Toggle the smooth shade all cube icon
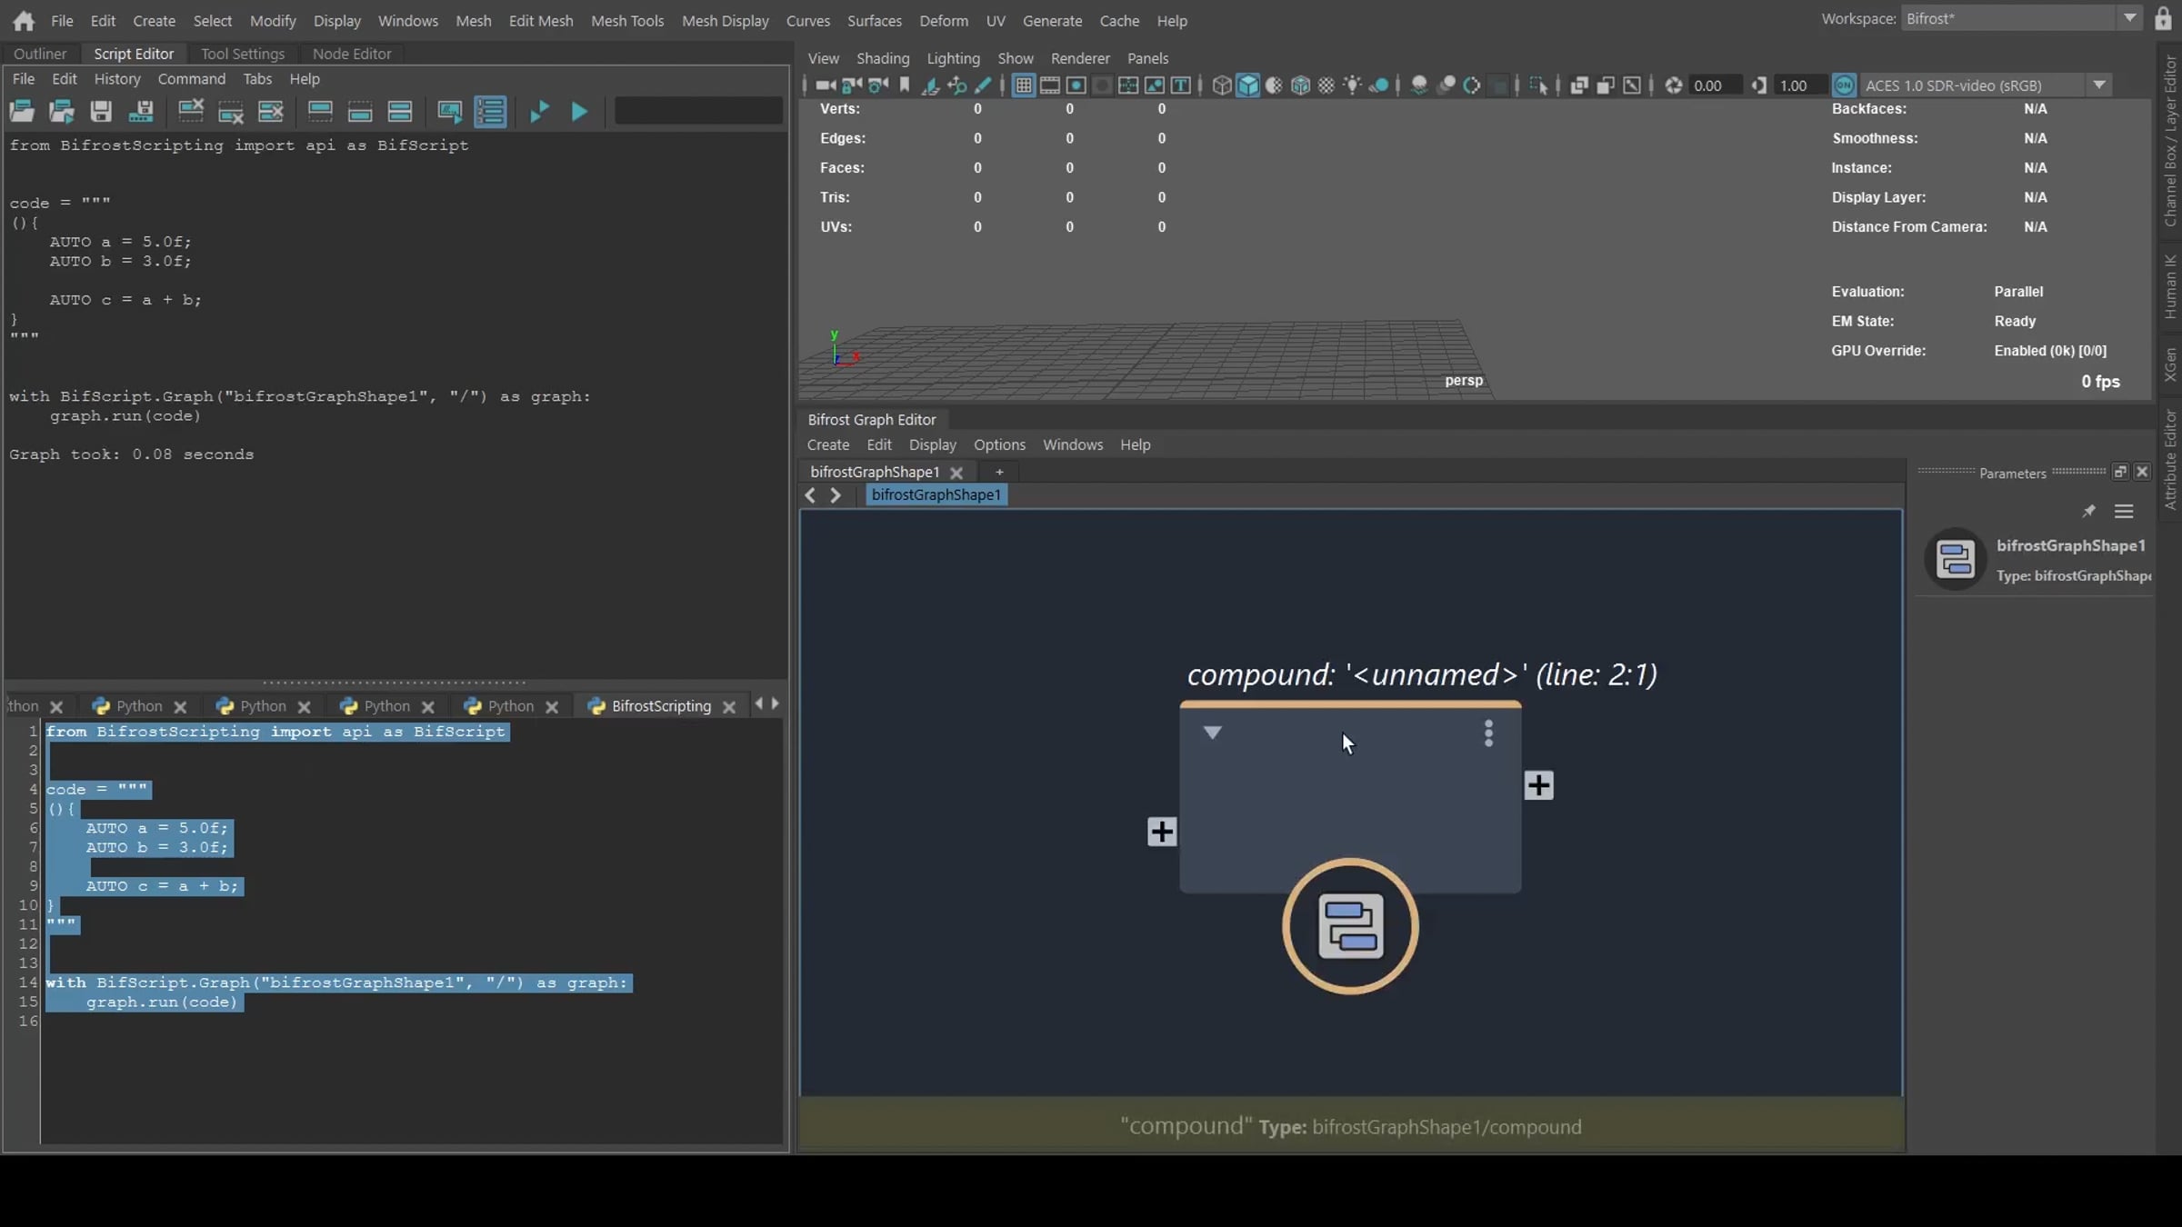 click(1248, 85)
